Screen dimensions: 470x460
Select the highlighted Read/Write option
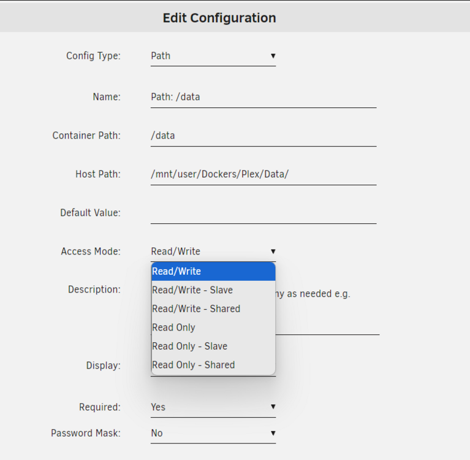tap(213, 272)
